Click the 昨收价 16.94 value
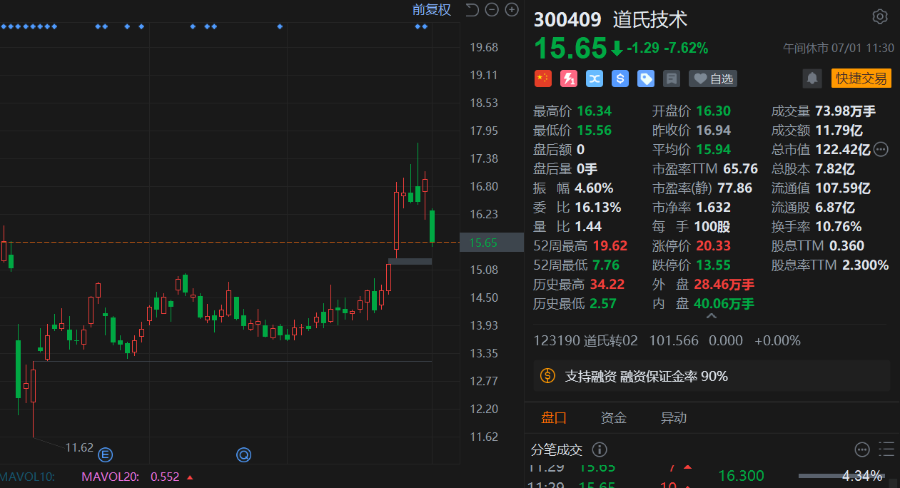This screenshot has width=900, height=488. point(713,130)
